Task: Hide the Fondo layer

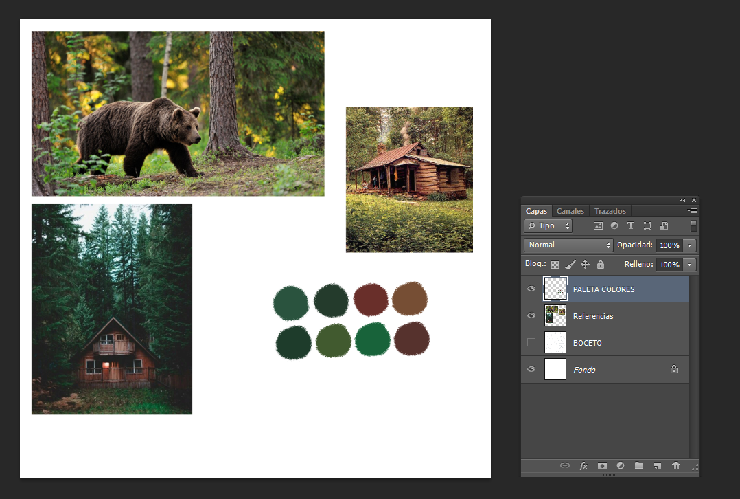Action: pos(531,369)
